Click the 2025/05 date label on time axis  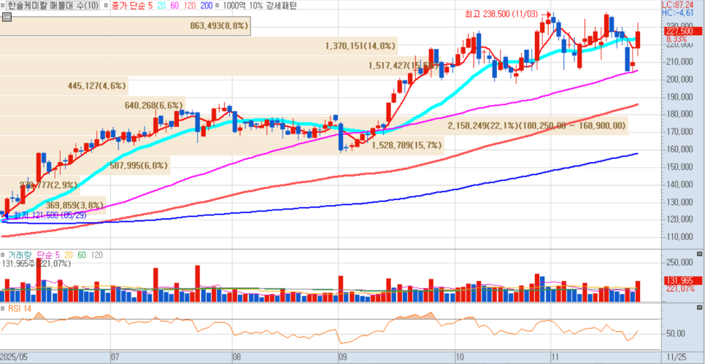pos(15,357)
